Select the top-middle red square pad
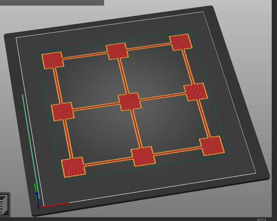 tap(116, 51)
